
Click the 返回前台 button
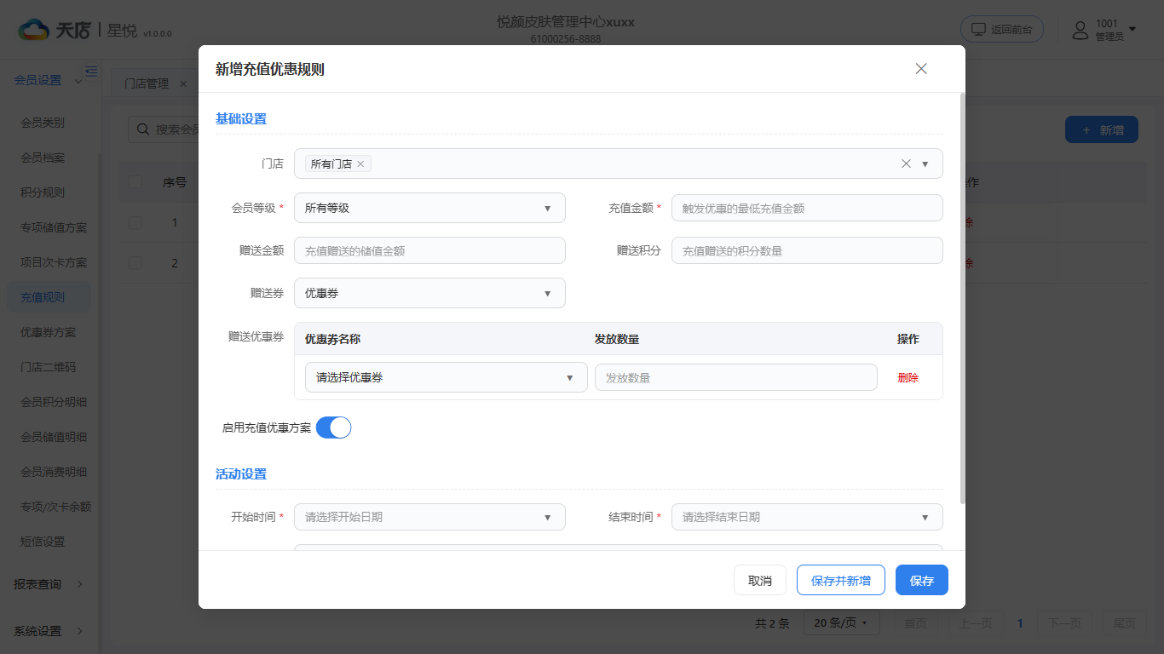pyautogui.click(x=1002, y=29)
